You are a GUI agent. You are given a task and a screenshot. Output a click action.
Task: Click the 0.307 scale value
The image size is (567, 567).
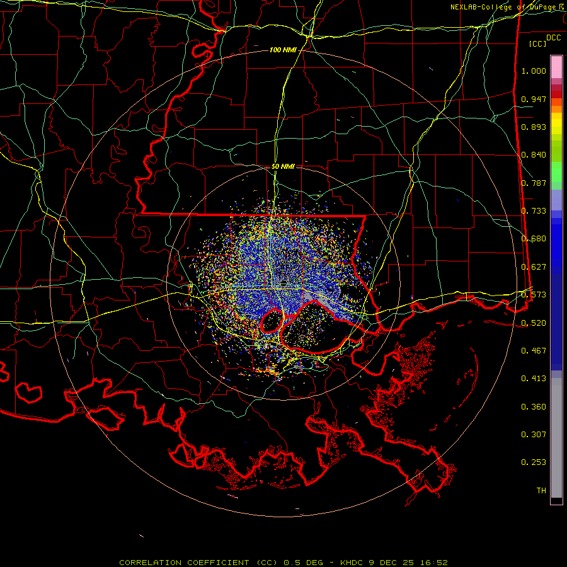pos(534,435)
